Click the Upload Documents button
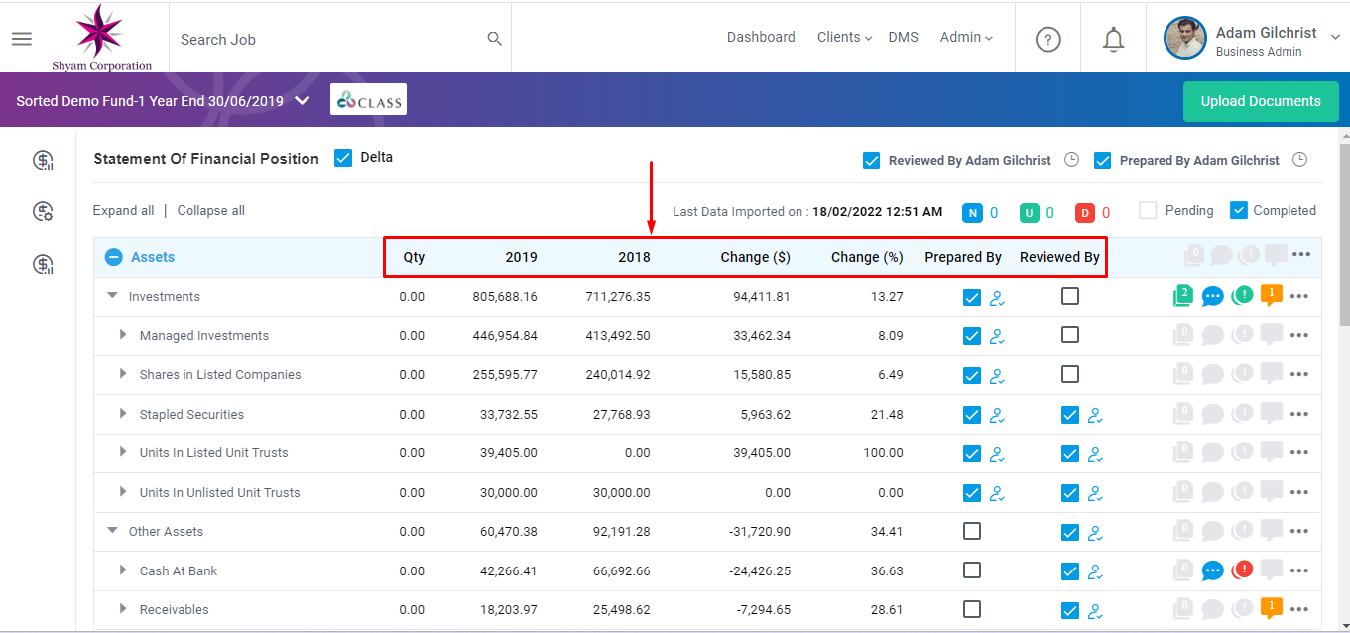 pyautogui.click(x=1261, y=101)
